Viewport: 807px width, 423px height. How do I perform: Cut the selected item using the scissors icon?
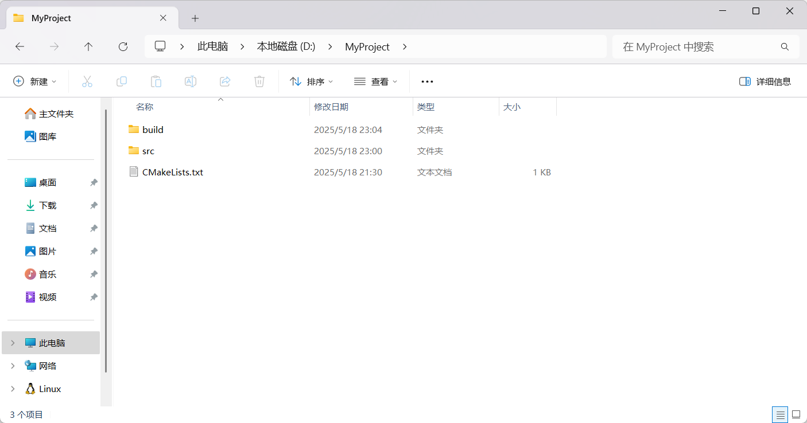(87, 81)
